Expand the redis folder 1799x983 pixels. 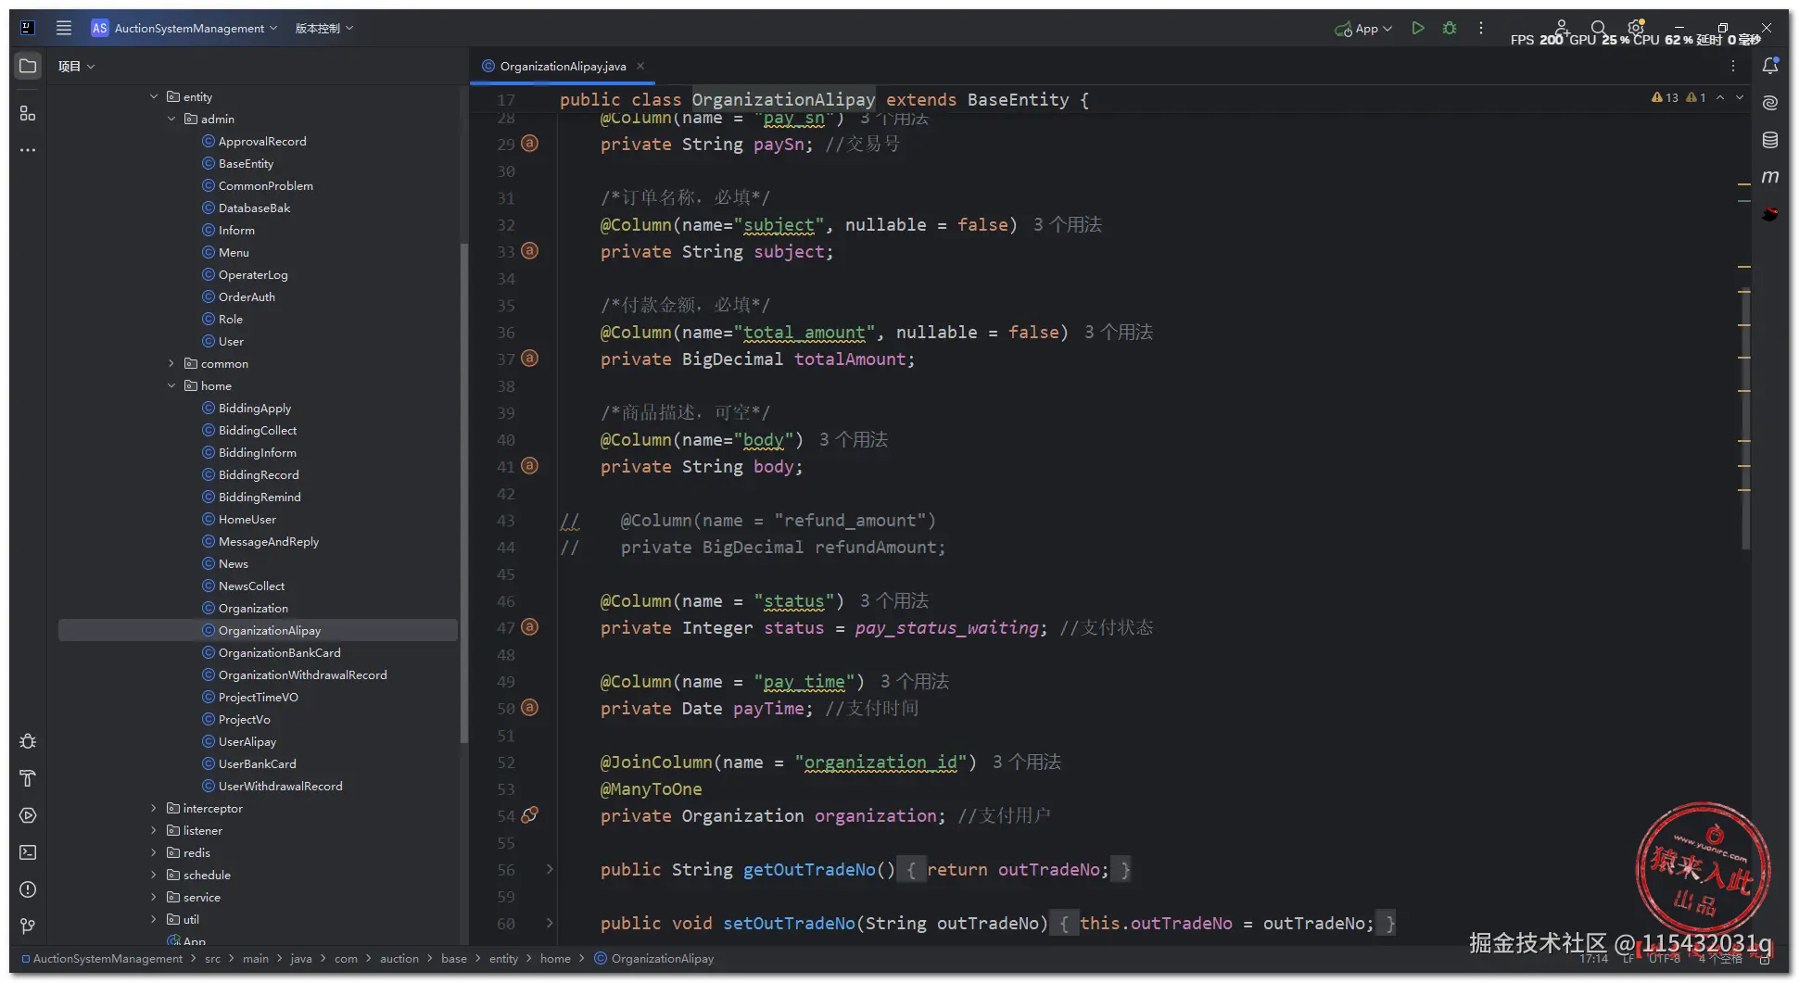(x=154, y=852)
